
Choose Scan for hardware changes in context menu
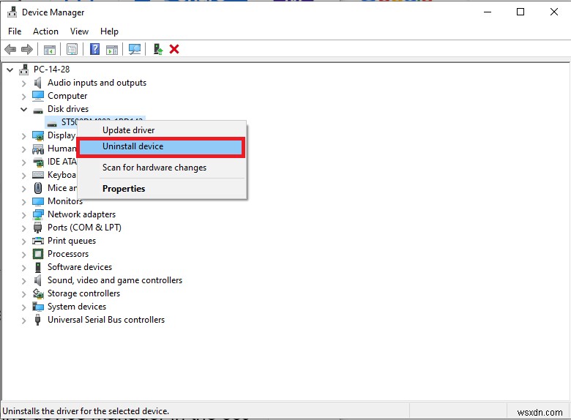click(x=162, y=168)
